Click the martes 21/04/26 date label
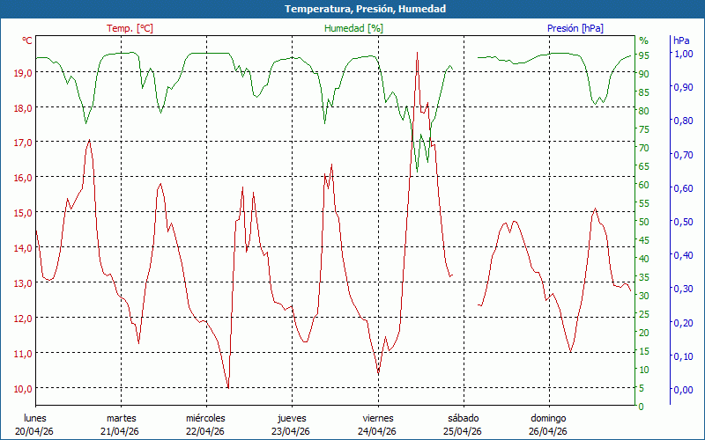 click(122, 424)
